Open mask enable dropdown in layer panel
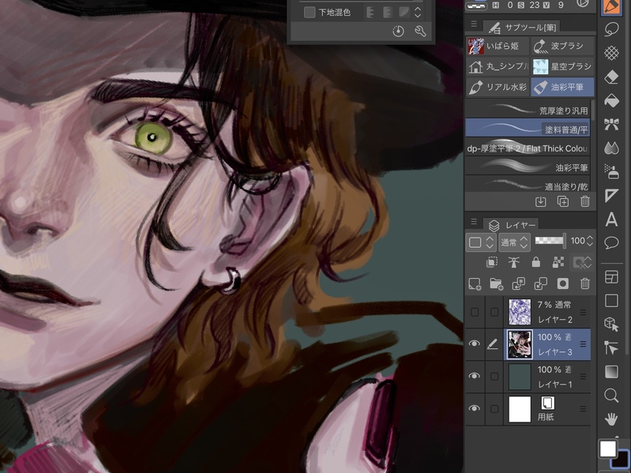This screenshot has height=473, width=631. pyautogui.click(x=582, y=263)
